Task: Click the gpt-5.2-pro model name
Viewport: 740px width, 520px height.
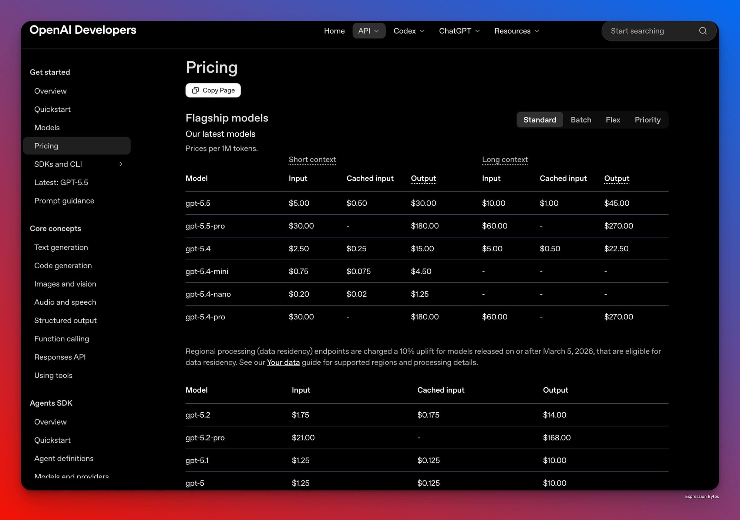Action: tap(205, 438)
